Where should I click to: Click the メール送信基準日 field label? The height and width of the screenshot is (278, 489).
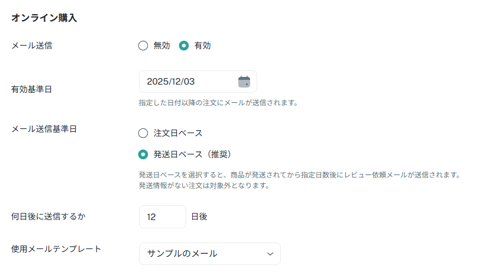click(44, 129)
